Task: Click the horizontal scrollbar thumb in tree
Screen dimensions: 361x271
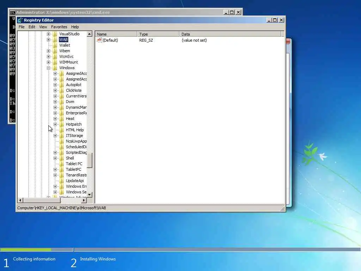Action: pos(42,200)
